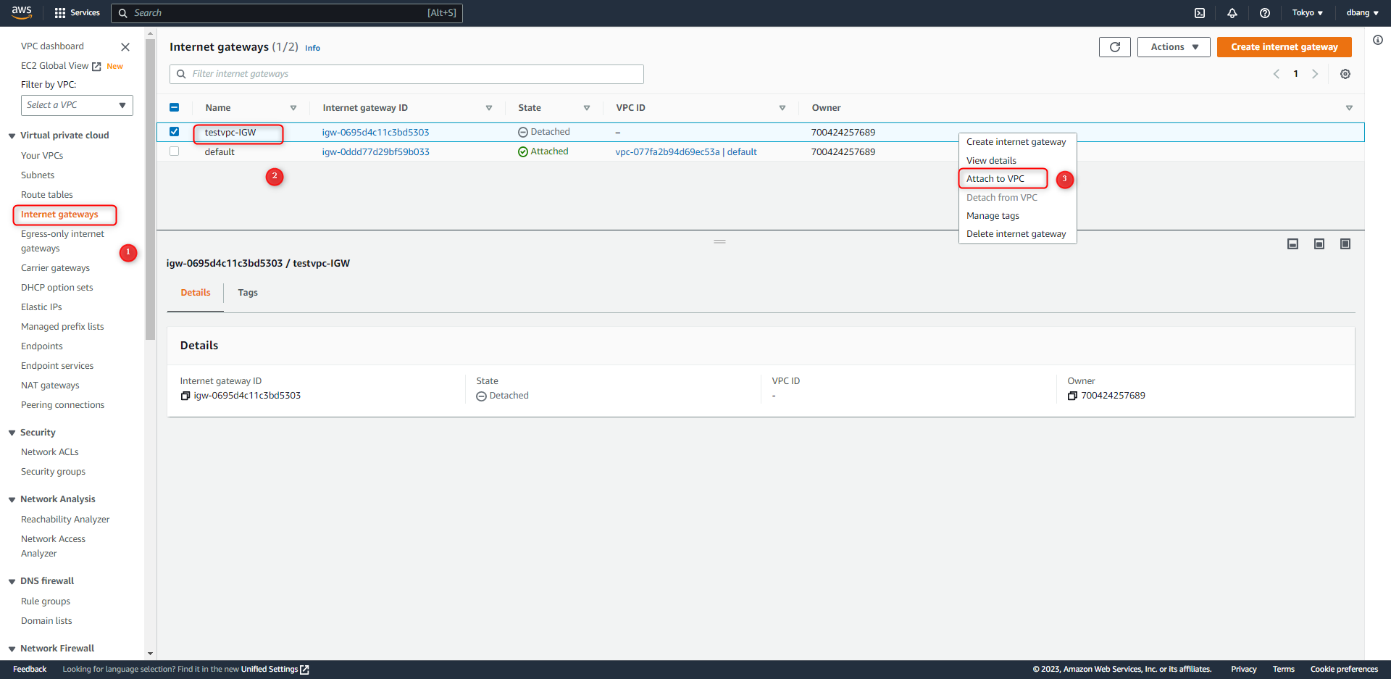Image resolution: width=1391 pixels, height=679 pixels.
Task: Refresh the internet gateways list
Action: (1115, 47)
